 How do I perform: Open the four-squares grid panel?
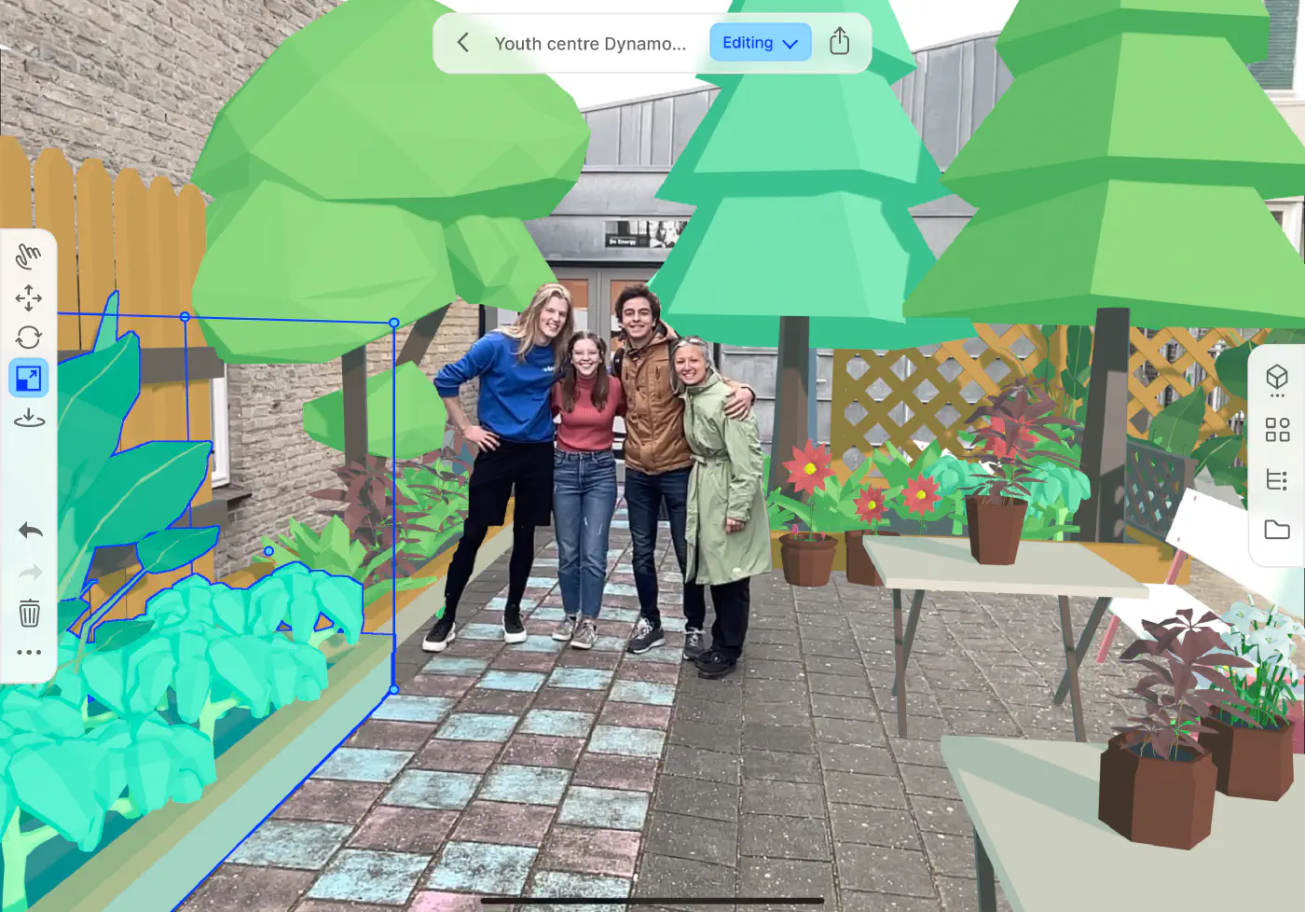(x=1277, y=430)
